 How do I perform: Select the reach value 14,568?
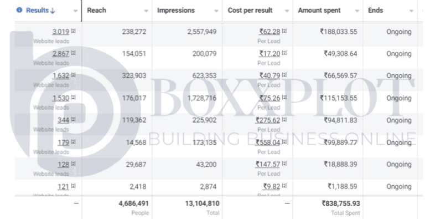[x=136, y=142]
